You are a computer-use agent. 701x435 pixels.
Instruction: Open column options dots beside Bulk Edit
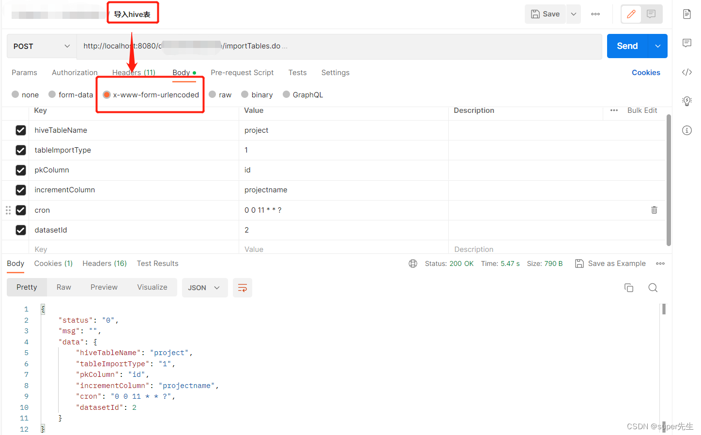pyautogui.click(x=614, y=110)
